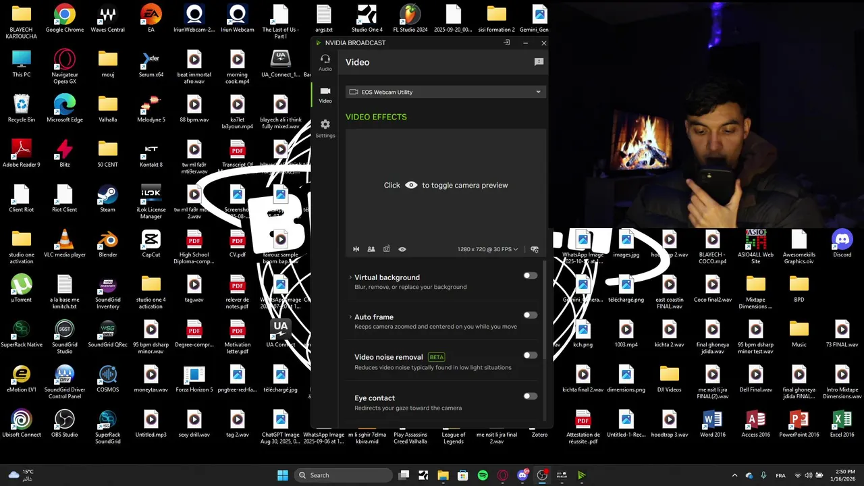Select the Steam desktop icon

108,198
